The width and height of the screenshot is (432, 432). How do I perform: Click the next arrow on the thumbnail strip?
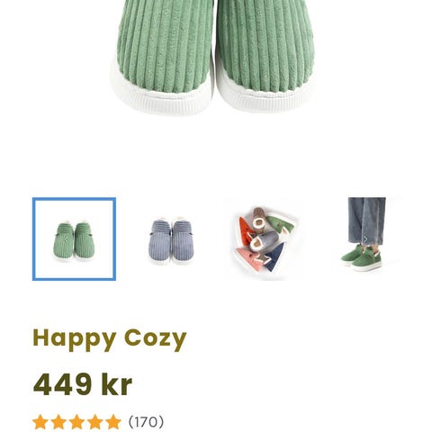tap(365, 239)
